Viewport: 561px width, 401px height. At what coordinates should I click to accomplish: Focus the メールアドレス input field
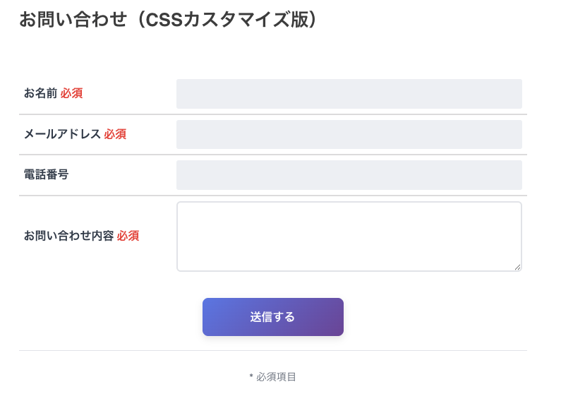[349, 134]
